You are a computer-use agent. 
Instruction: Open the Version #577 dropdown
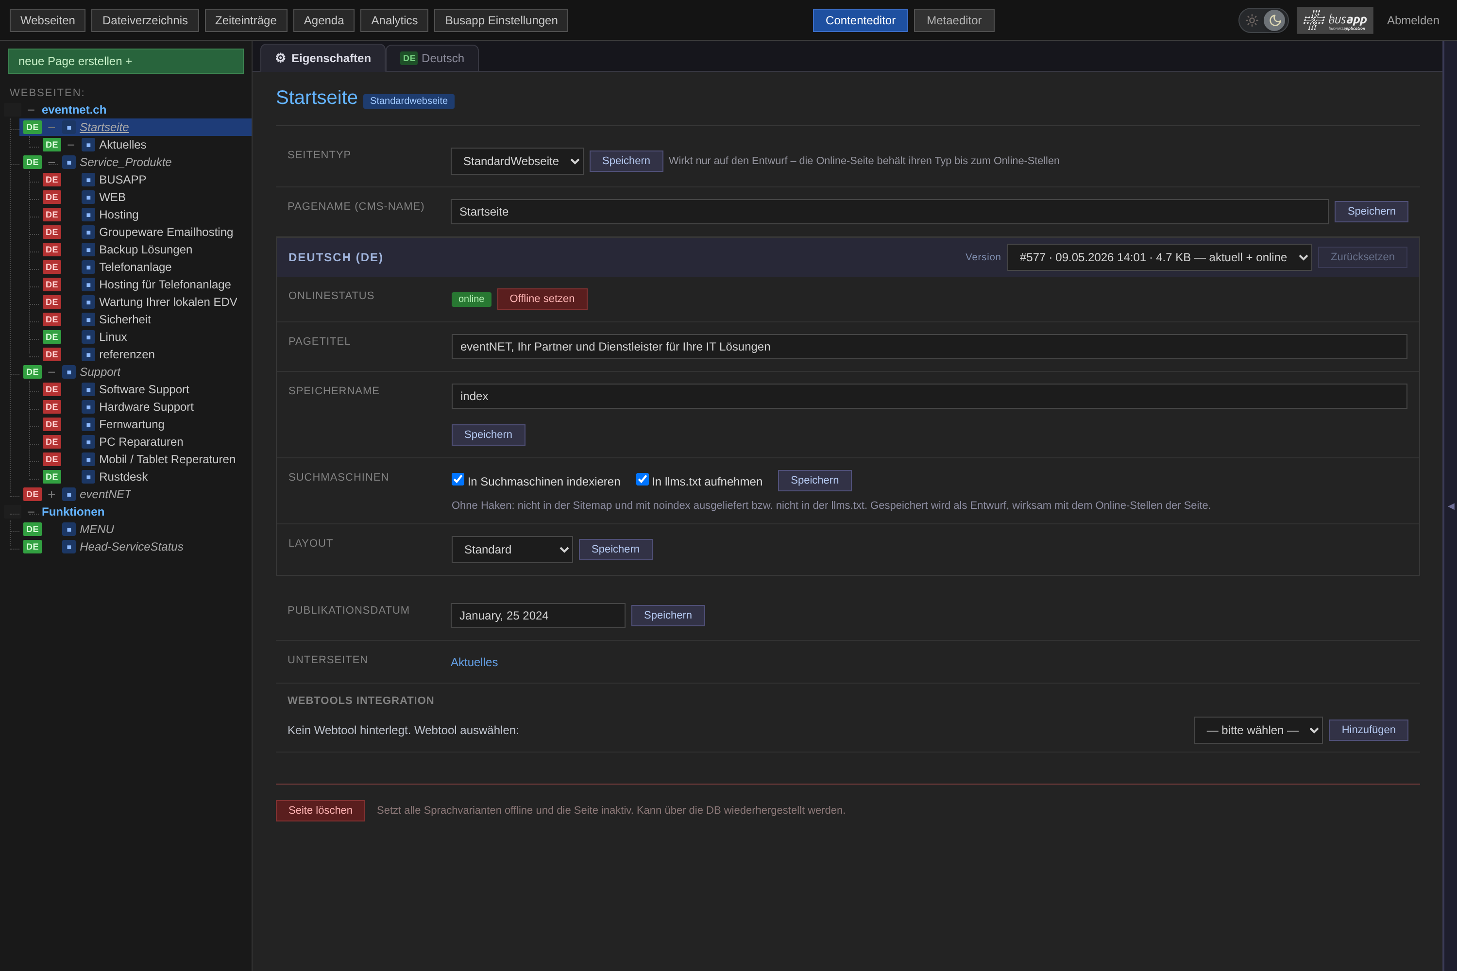[x=1159, y=257]
